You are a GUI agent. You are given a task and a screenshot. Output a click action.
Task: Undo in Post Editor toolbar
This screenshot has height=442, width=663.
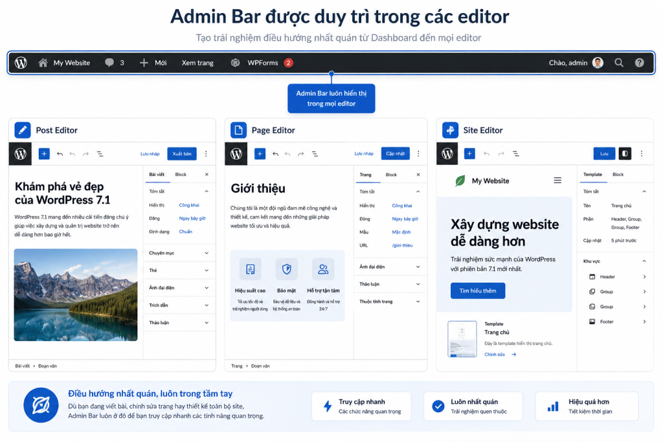click(60, 154)
